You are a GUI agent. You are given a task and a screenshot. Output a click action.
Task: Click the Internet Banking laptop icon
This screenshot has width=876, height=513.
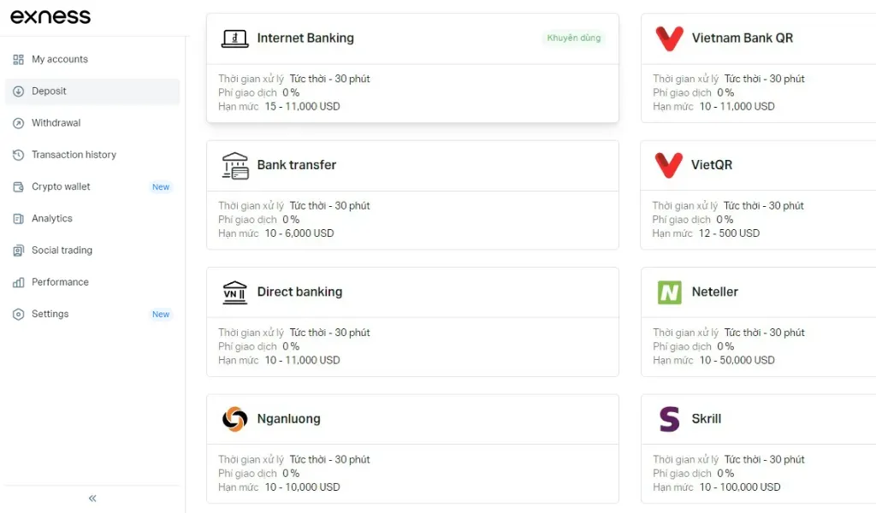click(233, 38)
